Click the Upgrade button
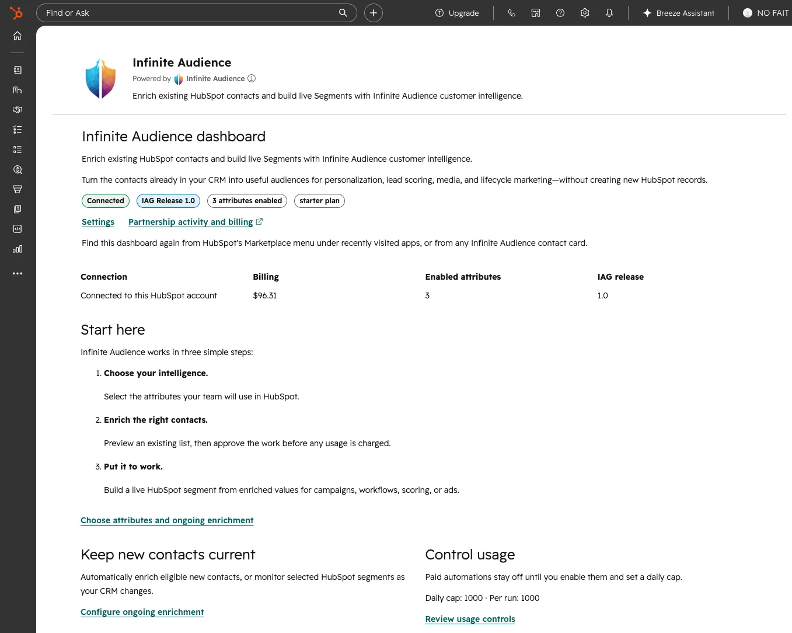 (457, 13)
